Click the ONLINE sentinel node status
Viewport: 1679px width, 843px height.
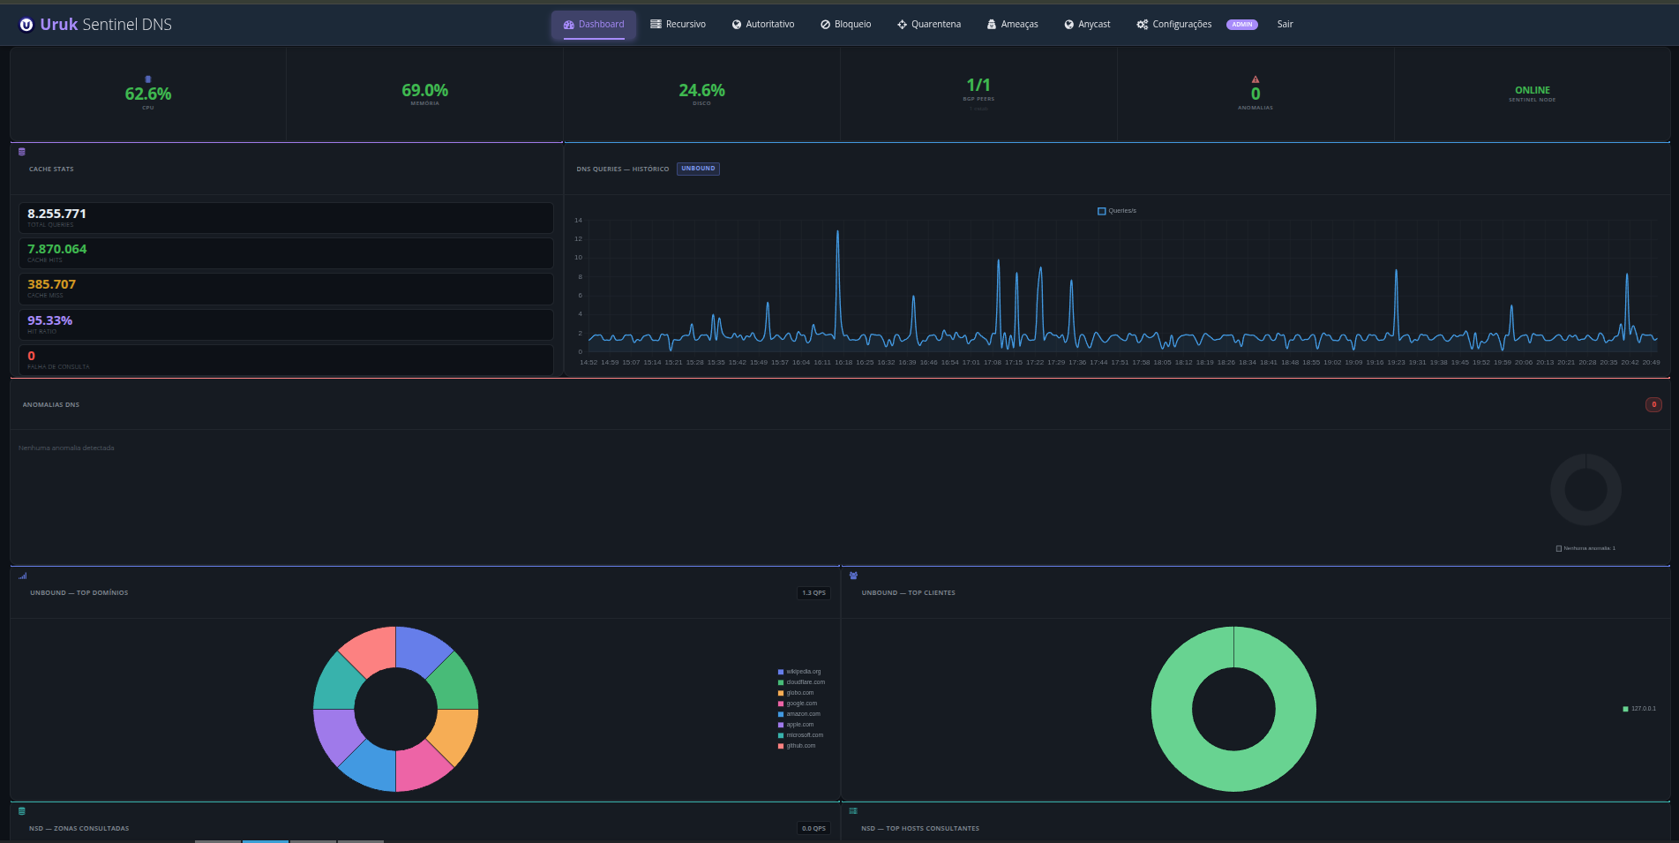click(x=1533, y=90)
